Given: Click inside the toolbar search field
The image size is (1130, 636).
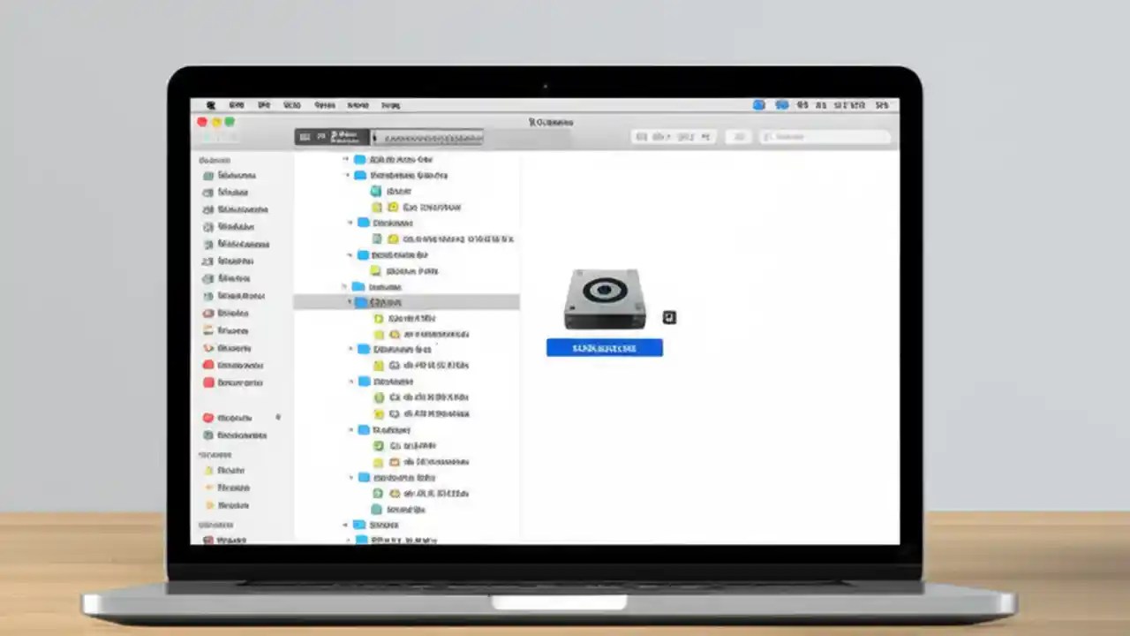Looking at the screenshot, I should (825, 137).
